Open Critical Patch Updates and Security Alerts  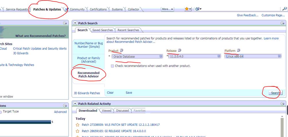pos(40,48)
